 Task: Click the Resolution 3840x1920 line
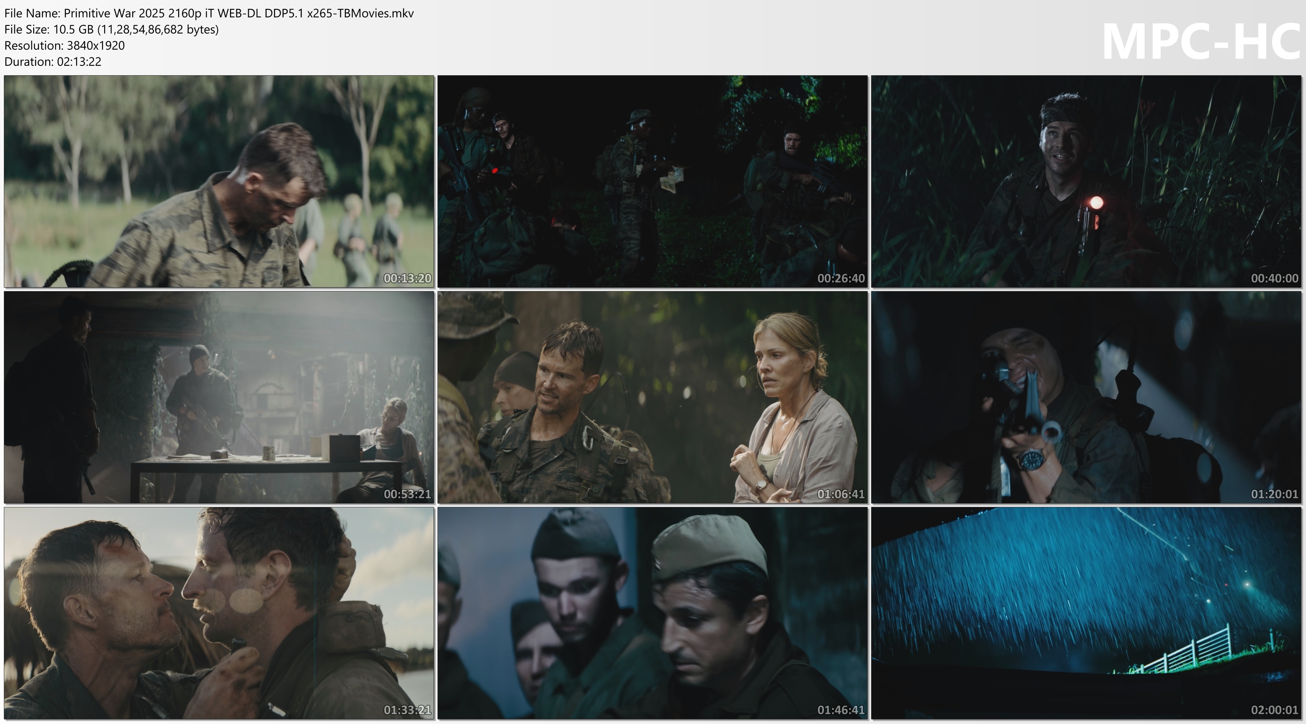(64, 45)
